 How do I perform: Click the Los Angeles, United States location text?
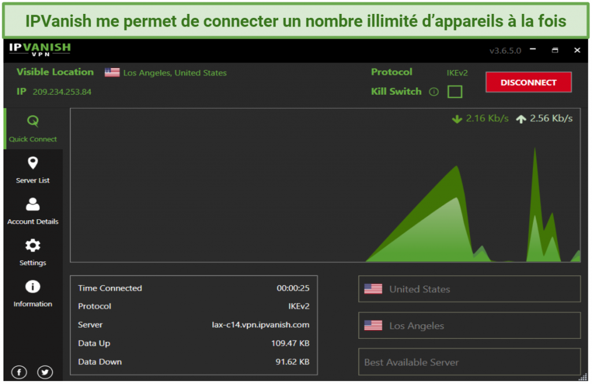click(175, 73)
